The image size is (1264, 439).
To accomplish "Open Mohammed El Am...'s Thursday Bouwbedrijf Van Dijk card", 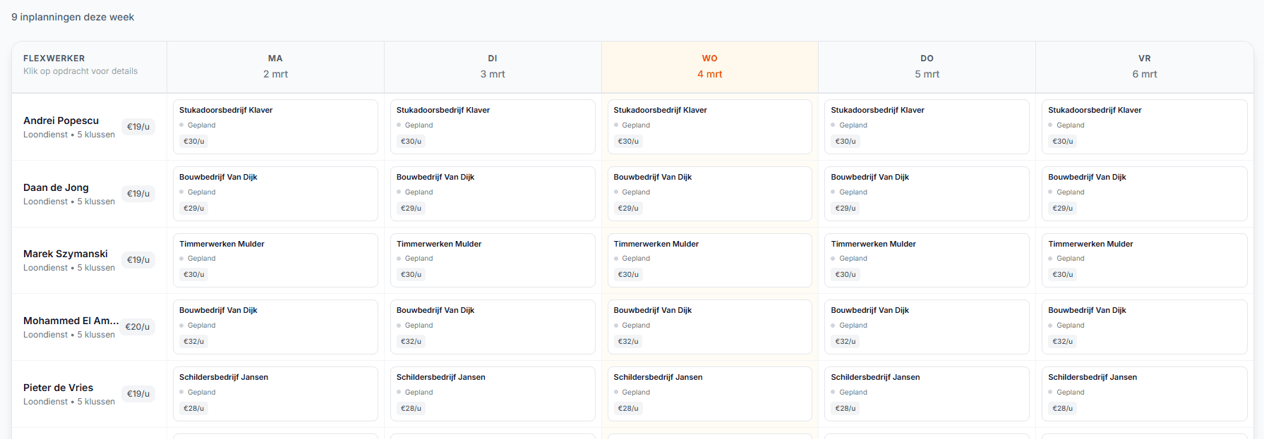I will 927,326.
